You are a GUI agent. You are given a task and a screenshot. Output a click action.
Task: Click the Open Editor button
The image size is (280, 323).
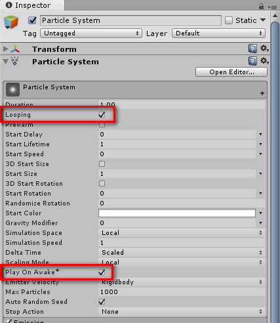coord(231,72)
